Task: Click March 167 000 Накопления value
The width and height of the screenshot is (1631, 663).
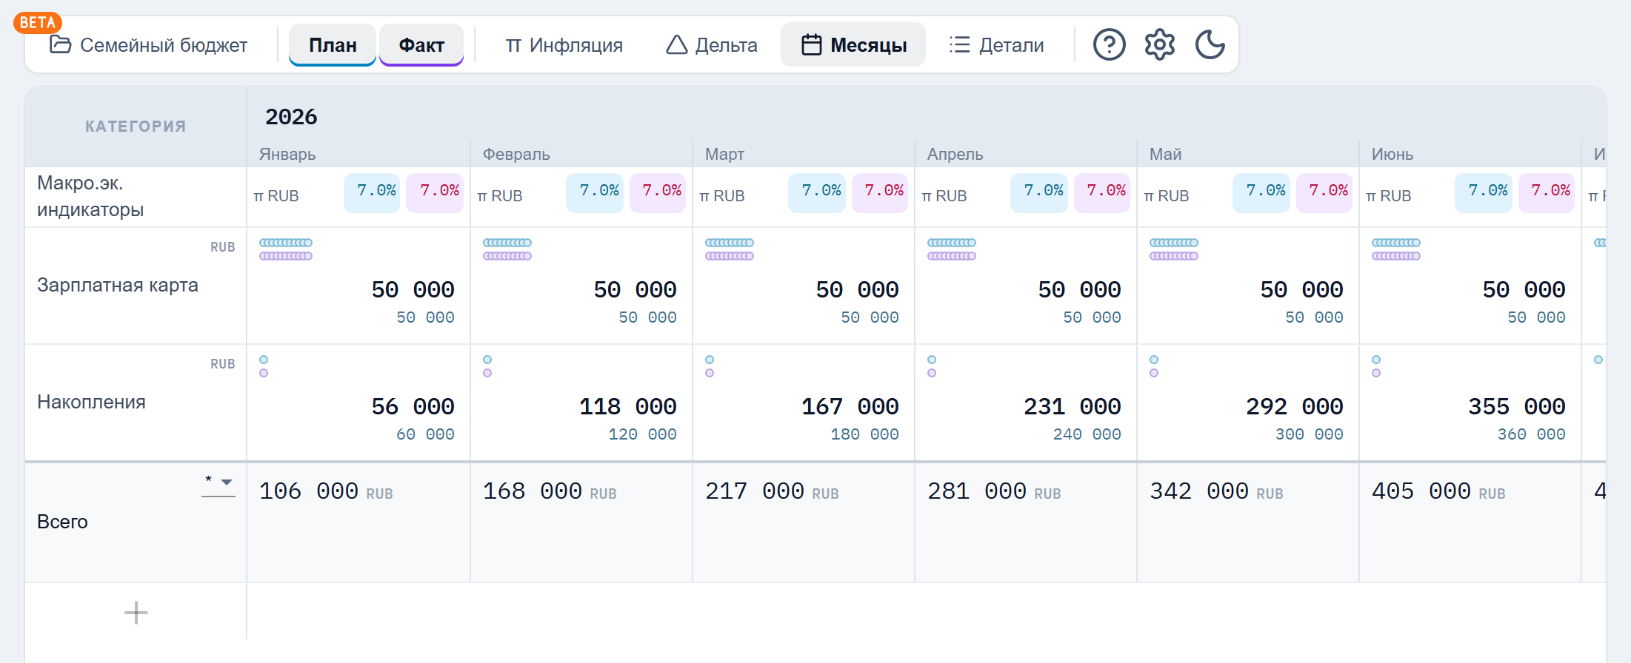Action: [850, 406]
